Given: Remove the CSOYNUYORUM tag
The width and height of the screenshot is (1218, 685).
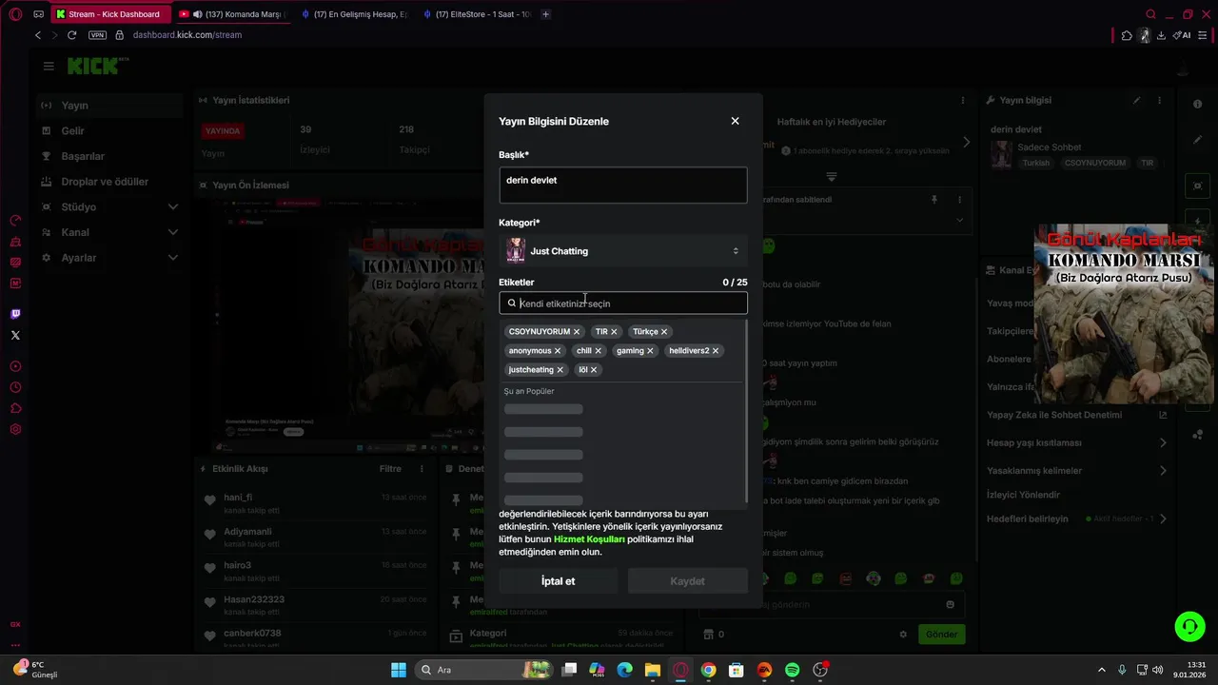Looking at the screenshot, I should click(x=577, y=332).
